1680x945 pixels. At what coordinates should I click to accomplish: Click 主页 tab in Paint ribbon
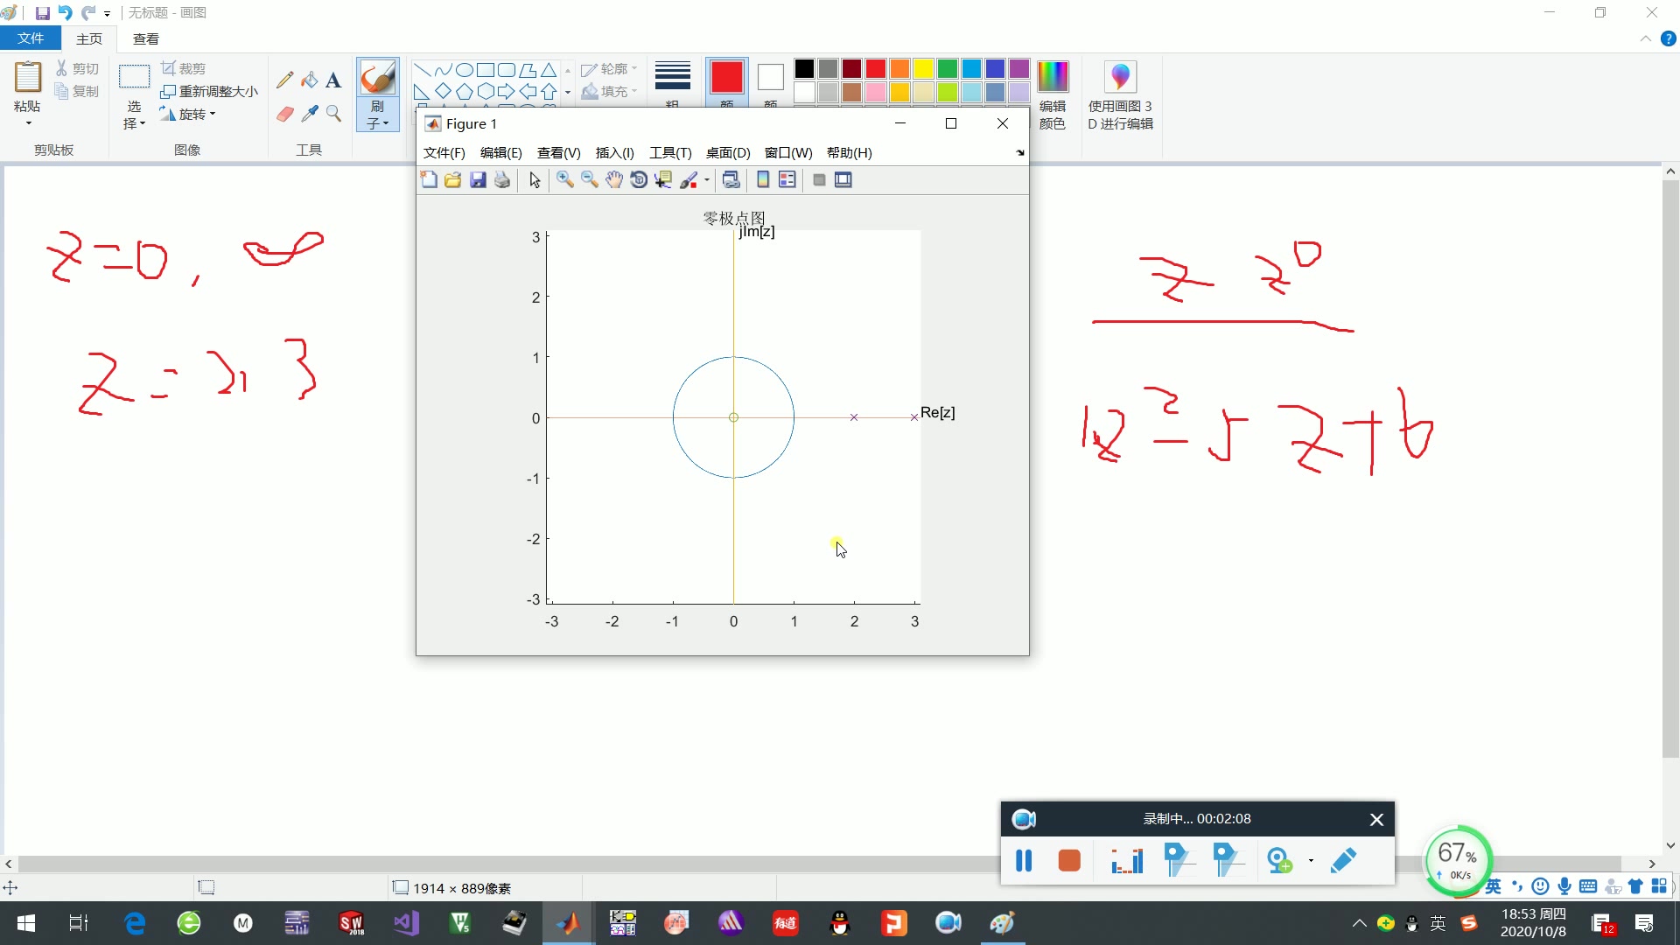[x=89, y=38]
